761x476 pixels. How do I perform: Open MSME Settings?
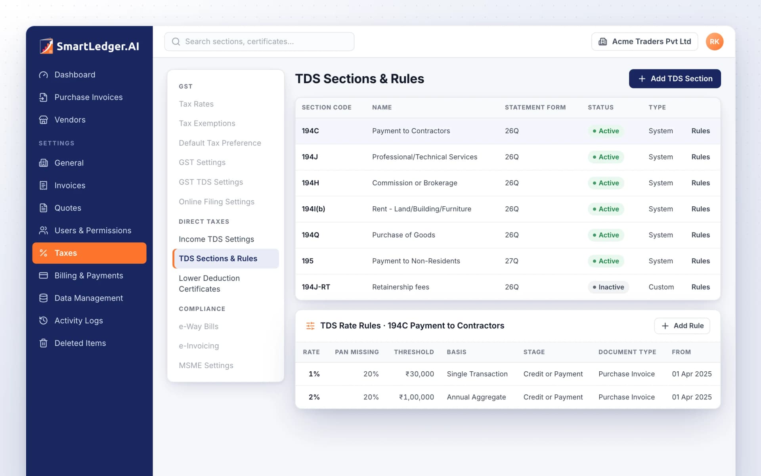(x=206, y=365)
